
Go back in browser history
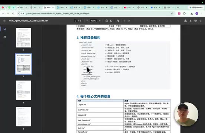[x=3, y=14]
